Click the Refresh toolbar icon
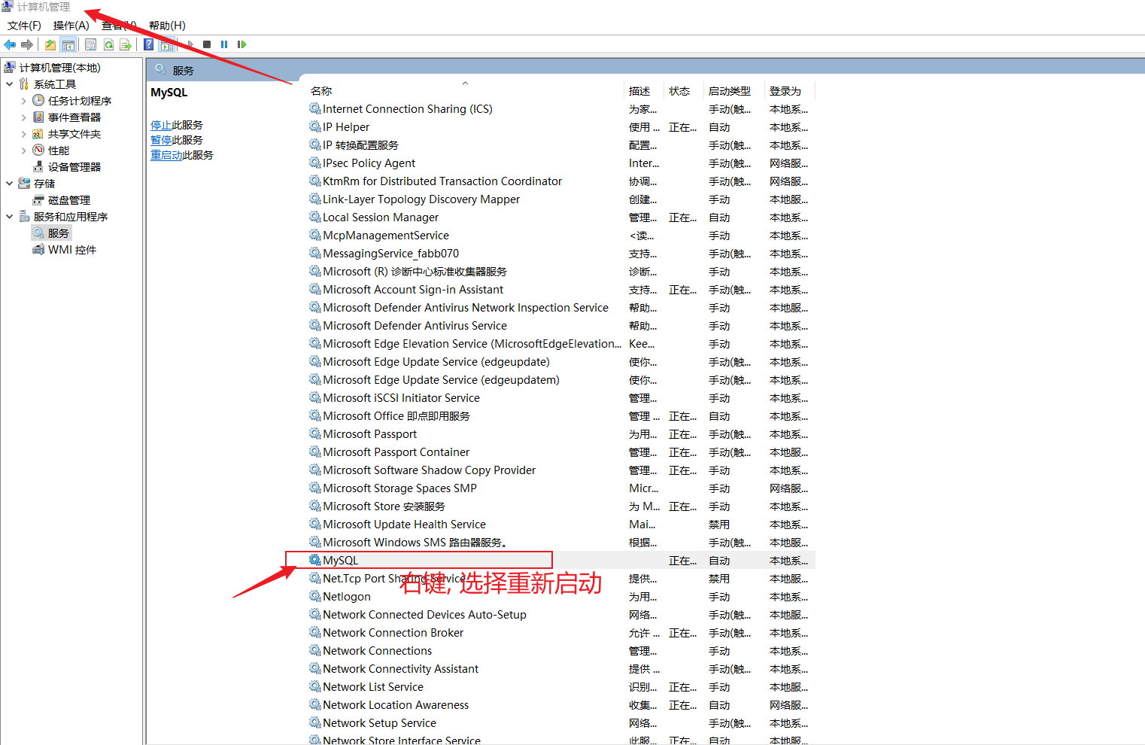 click(109, 44)
